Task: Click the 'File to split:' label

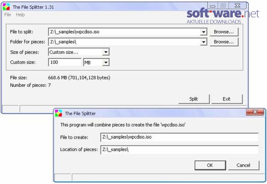Action: [x=21, y=32]
